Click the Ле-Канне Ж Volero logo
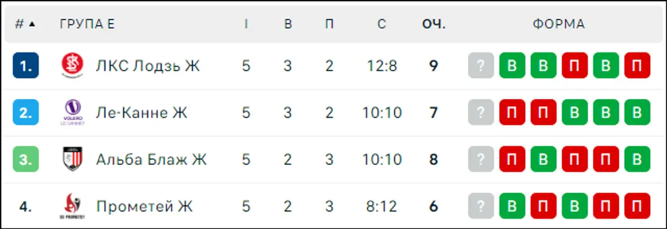Viewport: 667px width, 229px height. pyautogui.click(x=73, y=113)
